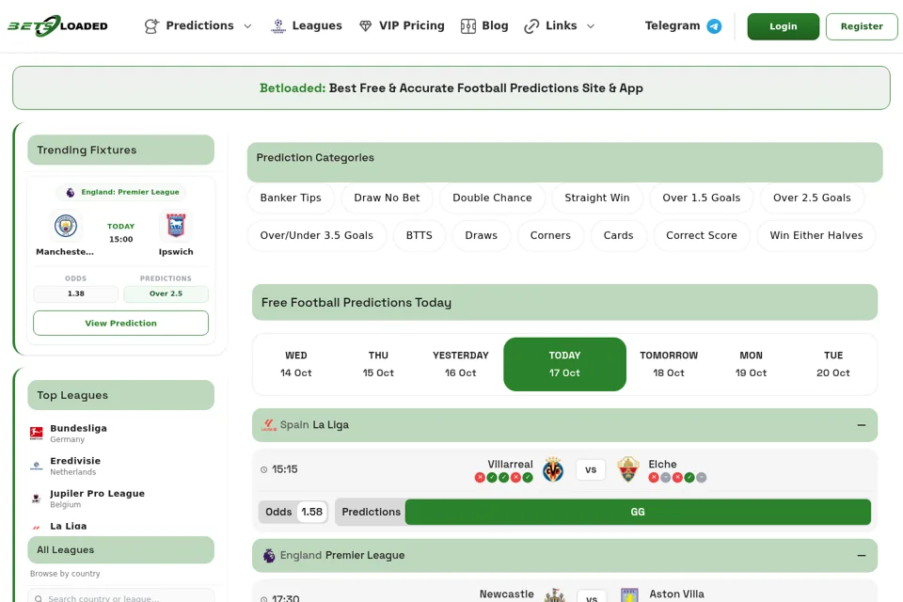The image size is (903, 602).
Task: Open the Corners category
Action: (550, 235)
